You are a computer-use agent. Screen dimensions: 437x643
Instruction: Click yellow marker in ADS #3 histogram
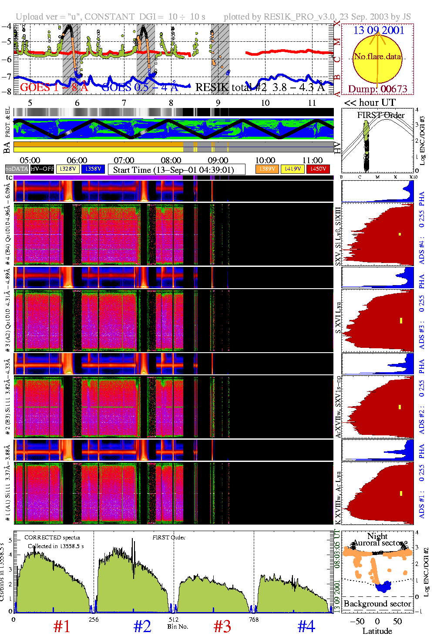tap(400, 321)
